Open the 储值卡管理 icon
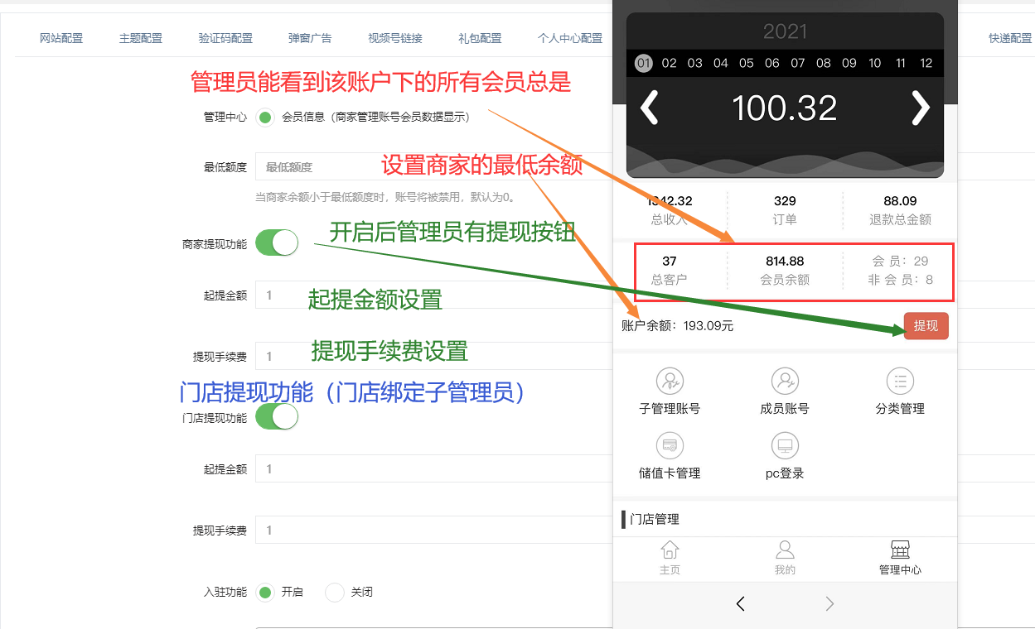The image size is (1035, 629). (x=670, y=447)
